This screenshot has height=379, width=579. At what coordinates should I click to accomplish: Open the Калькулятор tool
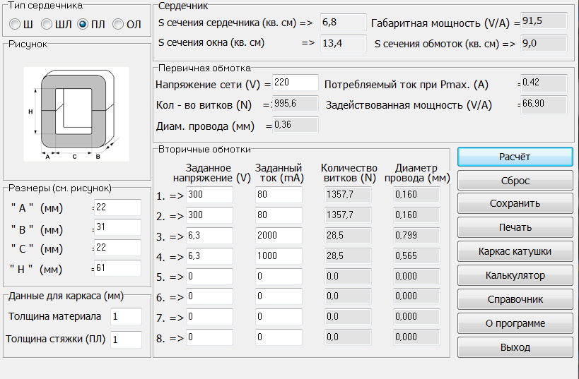[515, 275]
